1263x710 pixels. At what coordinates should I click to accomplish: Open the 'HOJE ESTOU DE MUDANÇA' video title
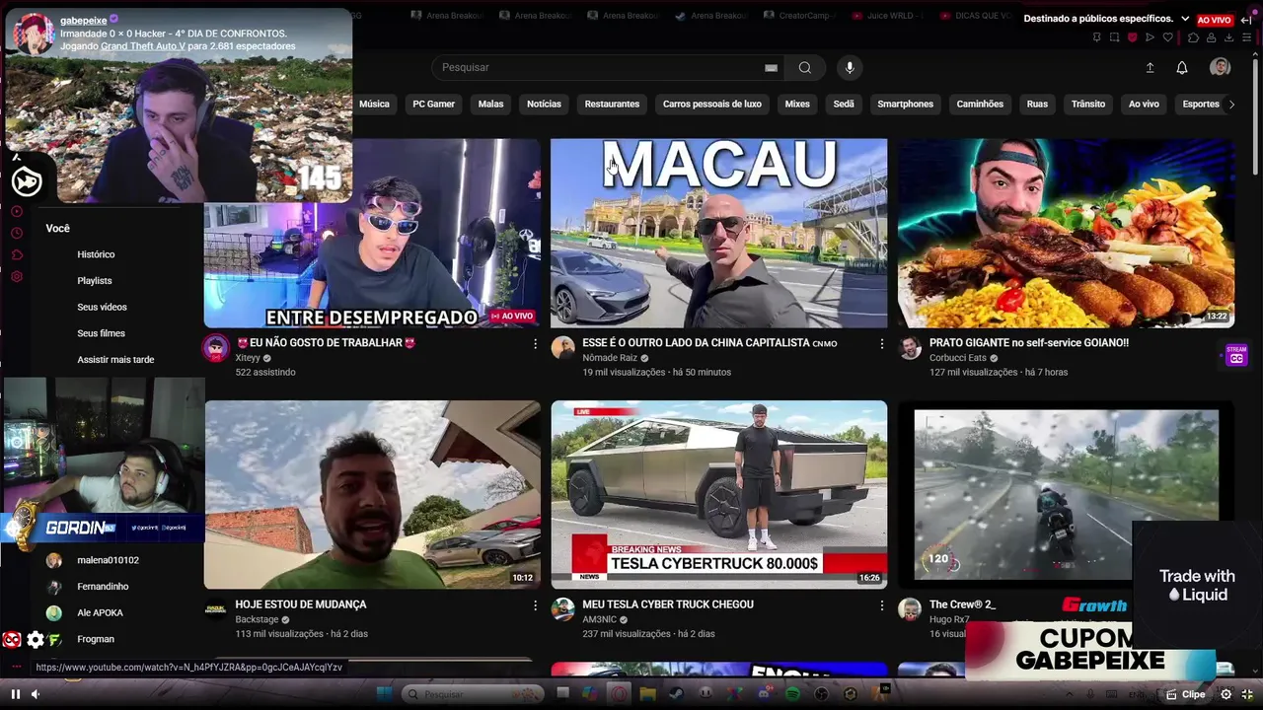(x=301, y=604)
